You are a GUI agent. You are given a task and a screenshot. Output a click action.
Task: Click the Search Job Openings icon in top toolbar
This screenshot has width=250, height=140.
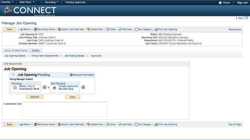(59, 30)
